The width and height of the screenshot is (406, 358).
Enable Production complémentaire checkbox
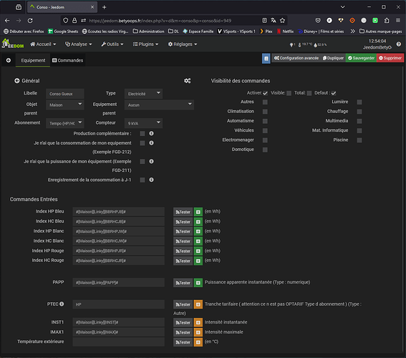[x=142, y=134]
